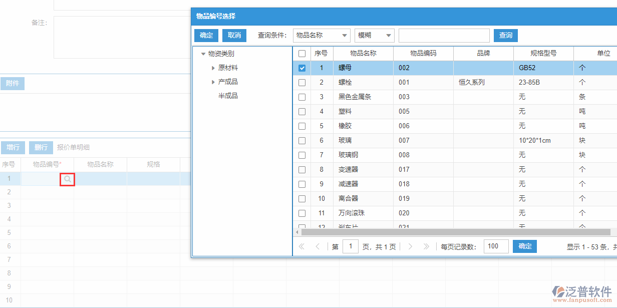Click 删行 to delete a row
This screenshot has height=308, width=617.
[41, 147]
